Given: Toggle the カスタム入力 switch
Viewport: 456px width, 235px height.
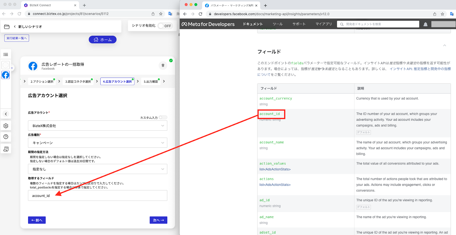Looking at the screenshot, I should pyautogui.click(x=163, y=117).
